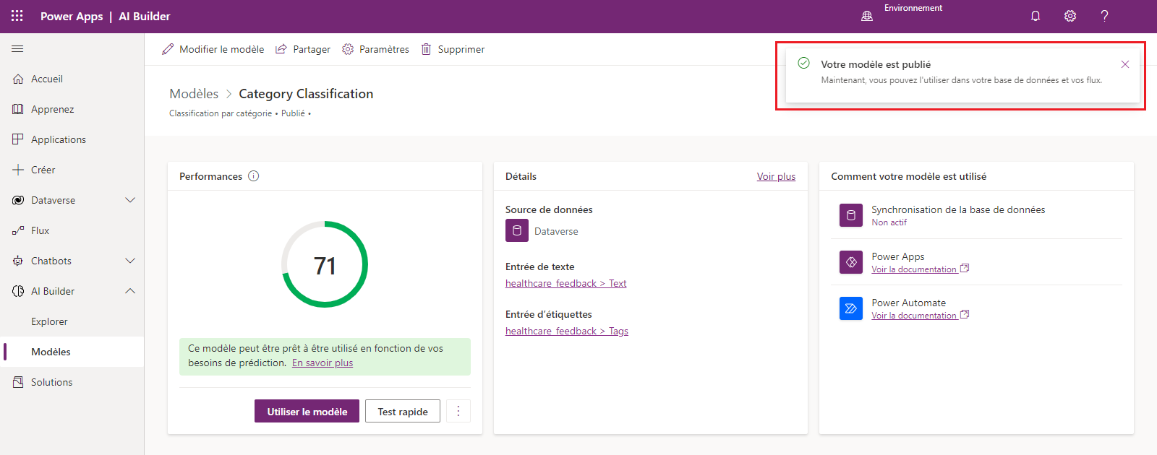
Task: Collapse the sidebar with hamburger icon
Action: point(17,49)
